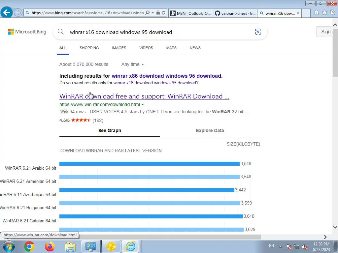
Task: Open the NEWS results tab
Action: [195, 48]
